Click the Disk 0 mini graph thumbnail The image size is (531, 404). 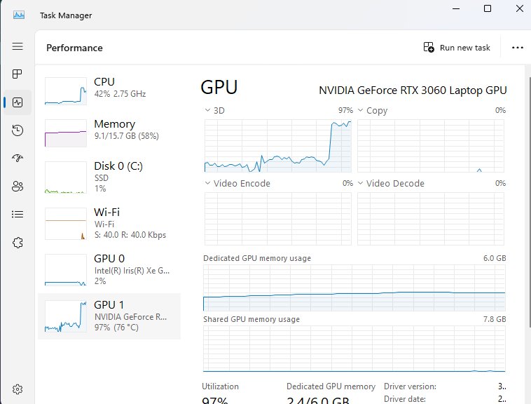pyautogui.click(x=66, y=177)
